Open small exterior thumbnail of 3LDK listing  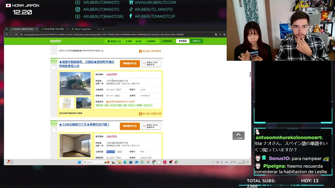point(83,103)
